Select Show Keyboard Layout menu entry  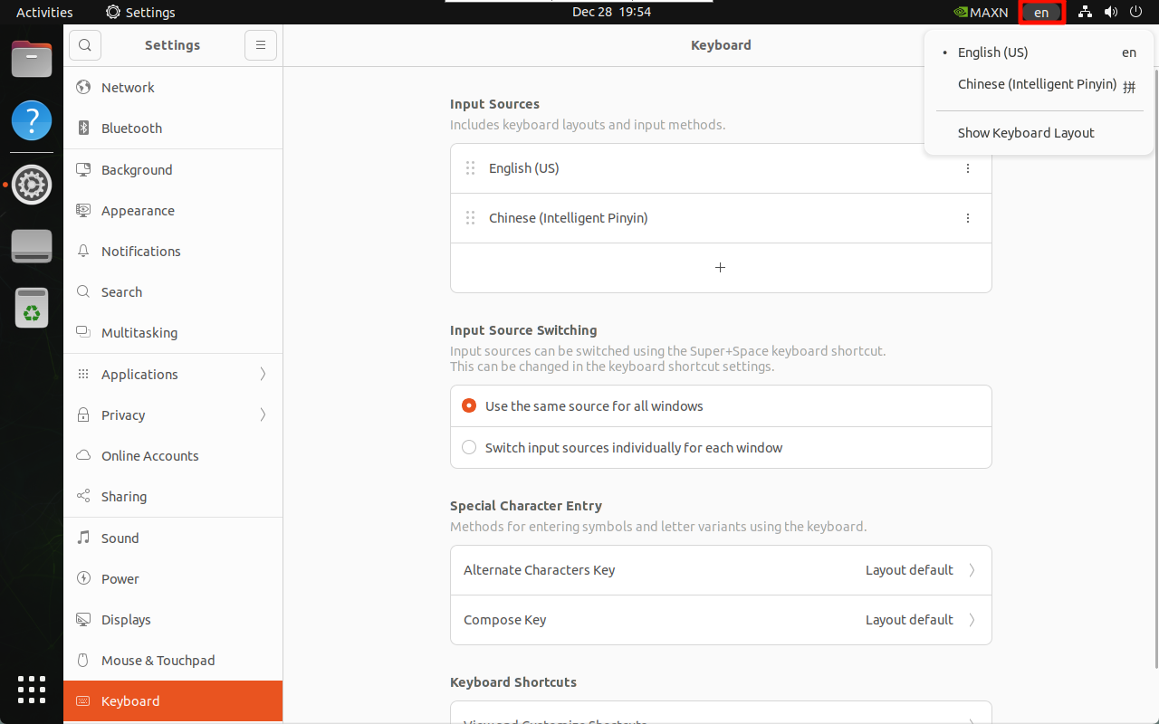1039,133
